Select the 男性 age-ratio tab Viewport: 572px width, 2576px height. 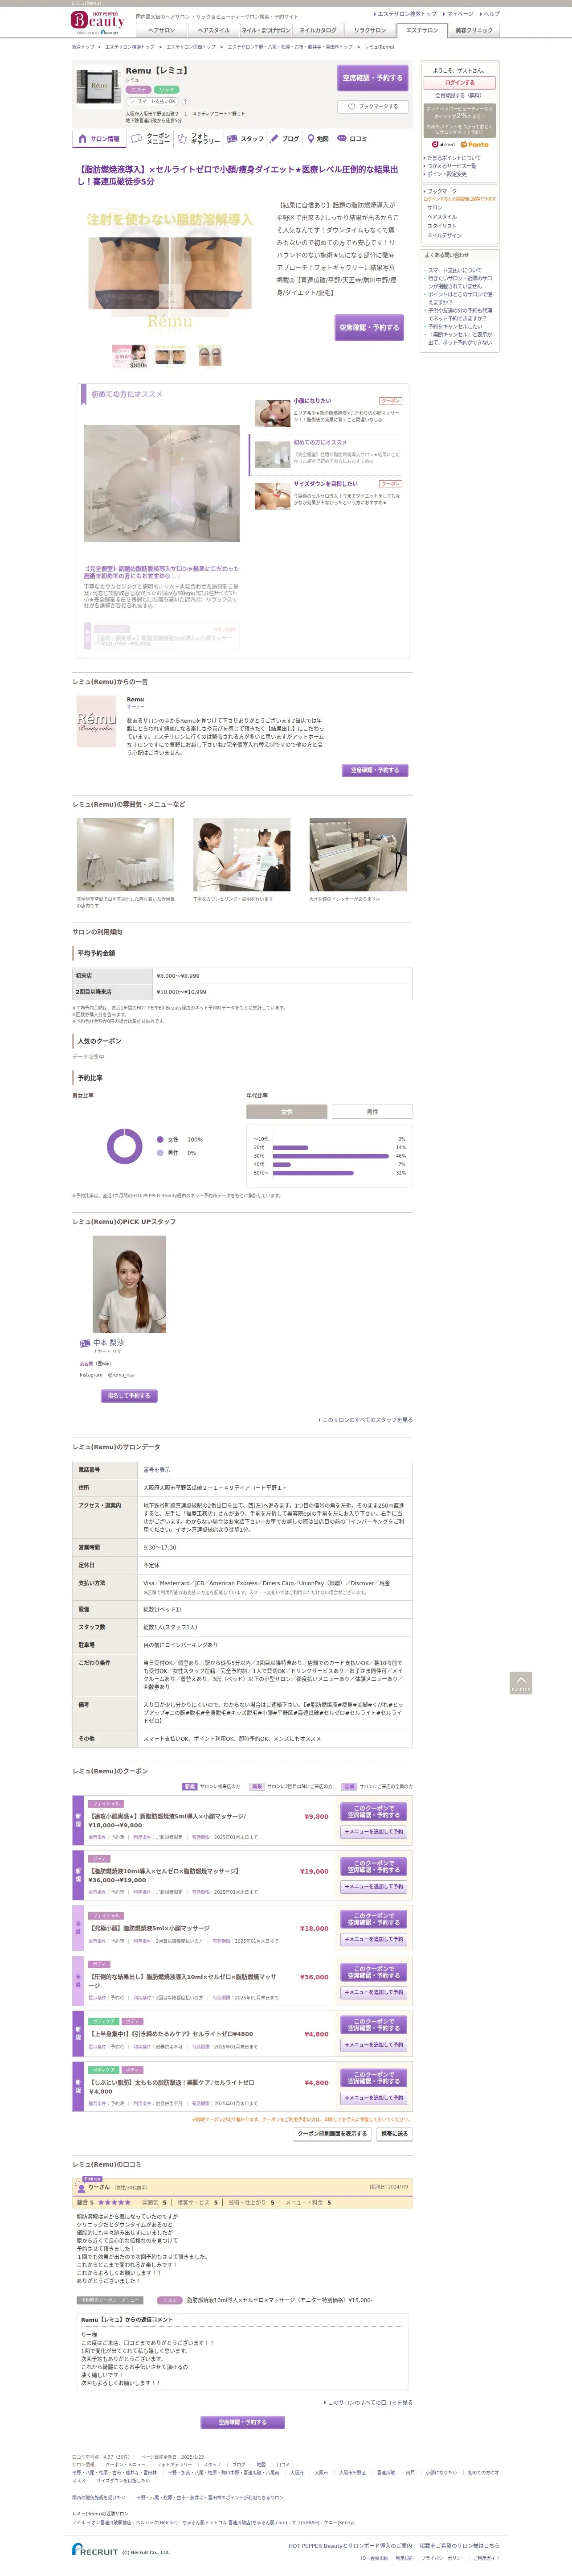[x=372, y=1112]
